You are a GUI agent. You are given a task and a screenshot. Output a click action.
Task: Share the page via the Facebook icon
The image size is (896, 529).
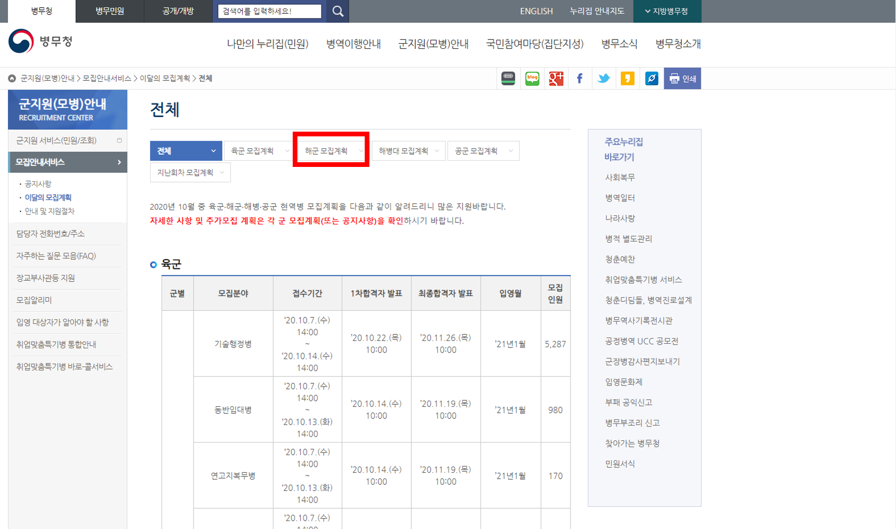click(580, 78)
